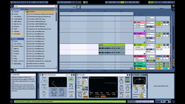The height and width of the screenshot is (104, 185).
Task: Select MIDI Effects category in browser
Action: click(18, 22)
